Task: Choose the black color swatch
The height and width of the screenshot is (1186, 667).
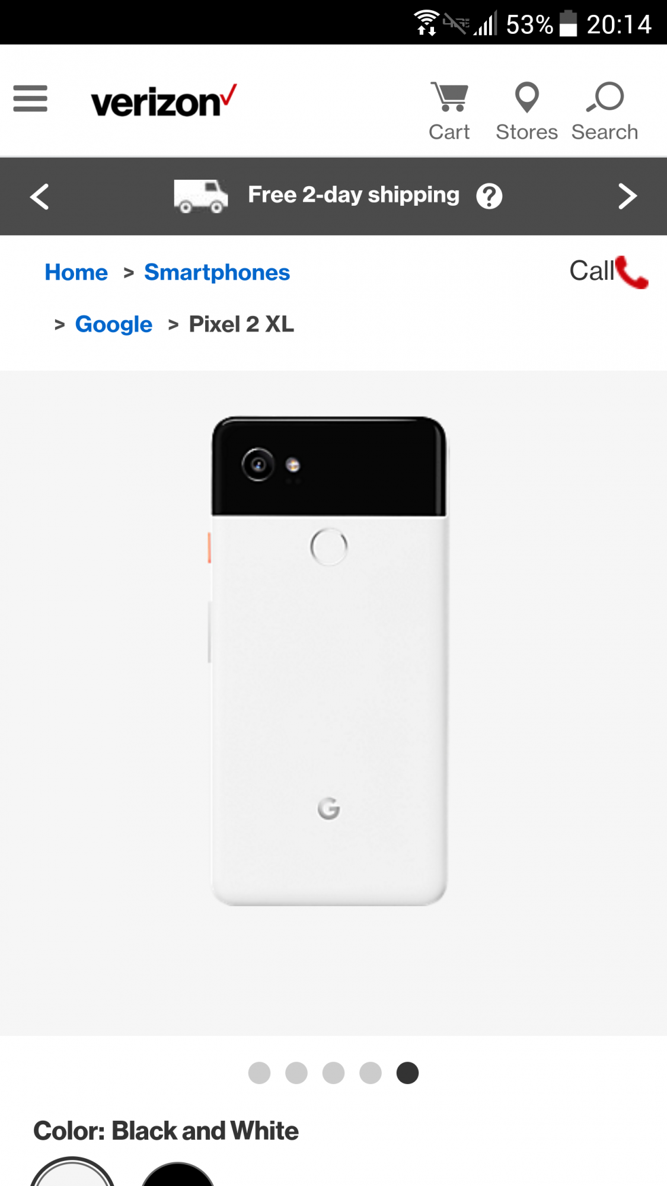Action: pos(178,1174)
